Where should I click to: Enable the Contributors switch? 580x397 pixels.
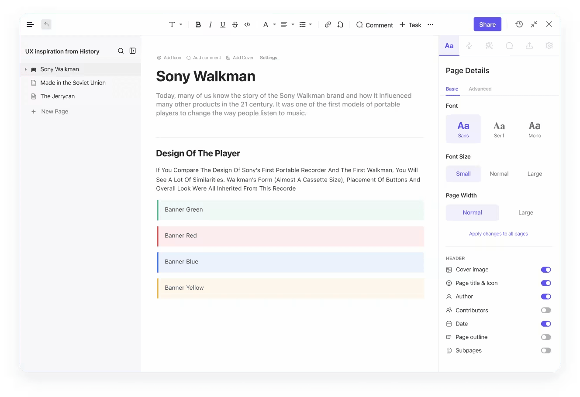click(546, 310)
